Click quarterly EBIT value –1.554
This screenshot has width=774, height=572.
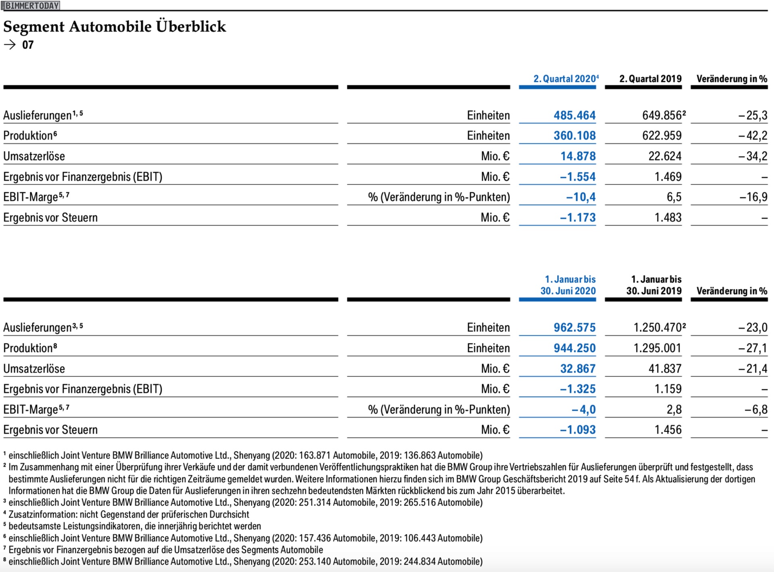(x=577, y=177)
